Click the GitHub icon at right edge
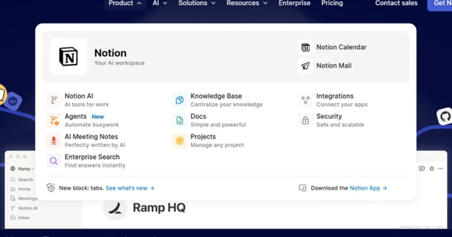Image resolution: width=452 pixels, height=237 pixels. [x=445, y=117]
